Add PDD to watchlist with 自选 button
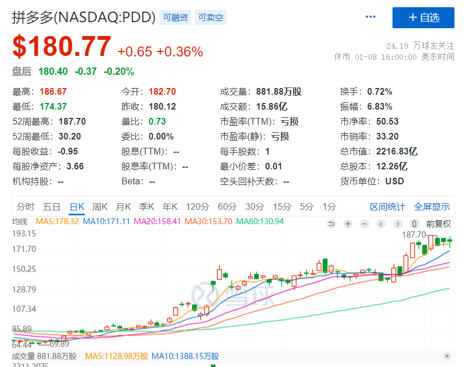The height and width of the screenshot is (367, 465). (423, 18)
